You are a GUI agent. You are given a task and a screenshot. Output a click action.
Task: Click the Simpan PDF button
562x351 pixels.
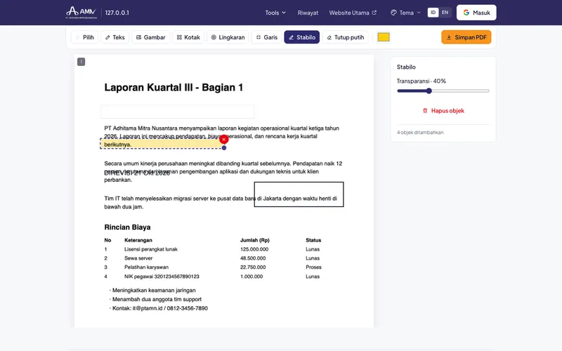click(x=466, y=37)
